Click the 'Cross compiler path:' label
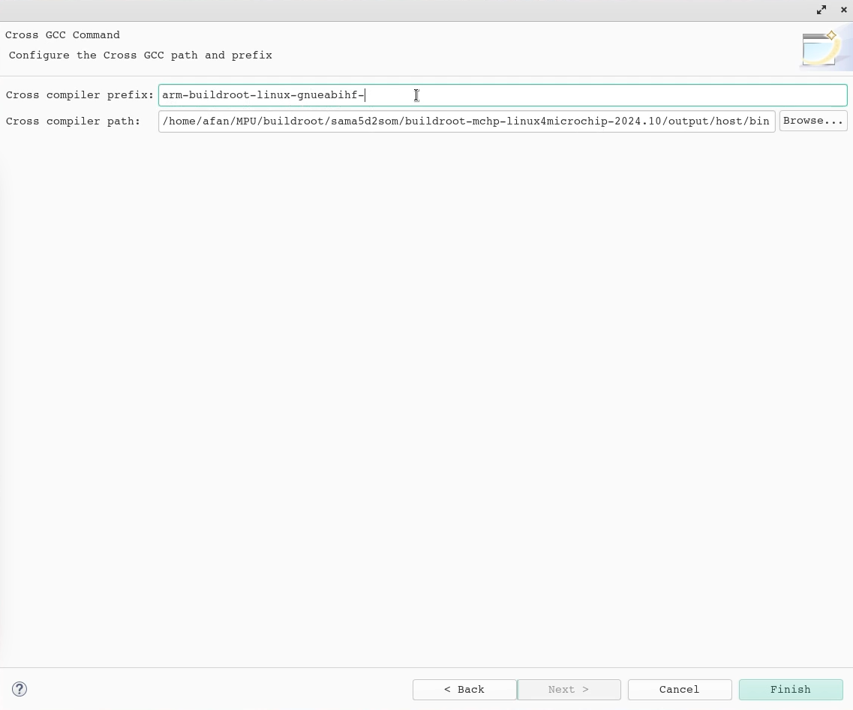853x710 pixels. [73, 121]
